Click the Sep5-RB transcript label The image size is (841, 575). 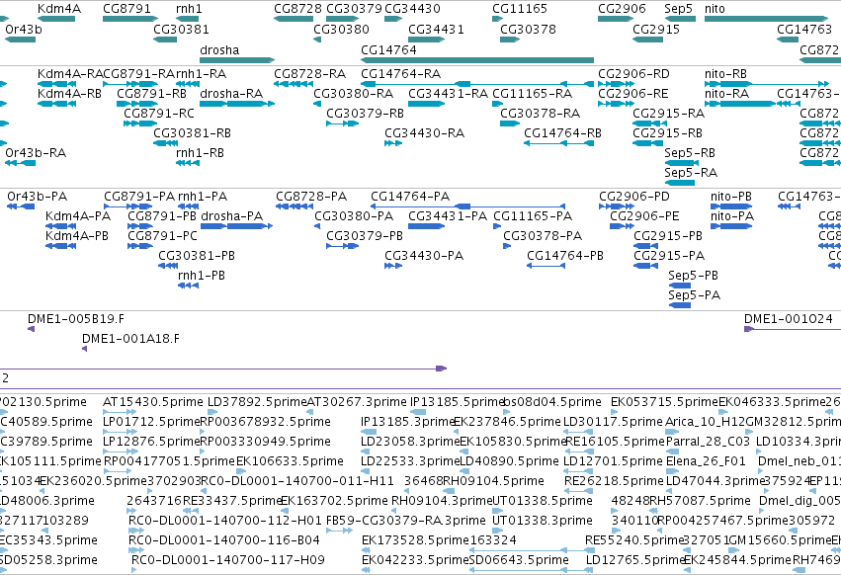(690, 153)
